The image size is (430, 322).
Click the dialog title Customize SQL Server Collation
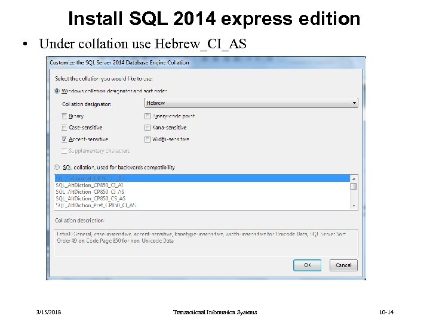click(x=119, y=63)
